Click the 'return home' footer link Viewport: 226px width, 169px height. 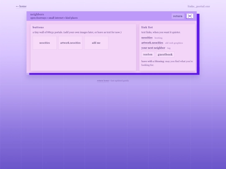click(103, 81)
